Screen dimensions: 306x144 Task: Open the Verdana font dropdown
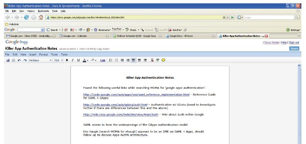[40, 60]
